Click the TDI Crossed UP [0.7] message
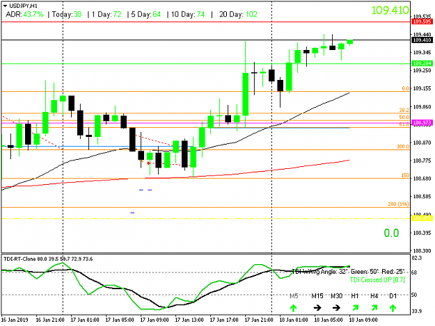The height and width of the screenshot is (326, 435). 377,279
